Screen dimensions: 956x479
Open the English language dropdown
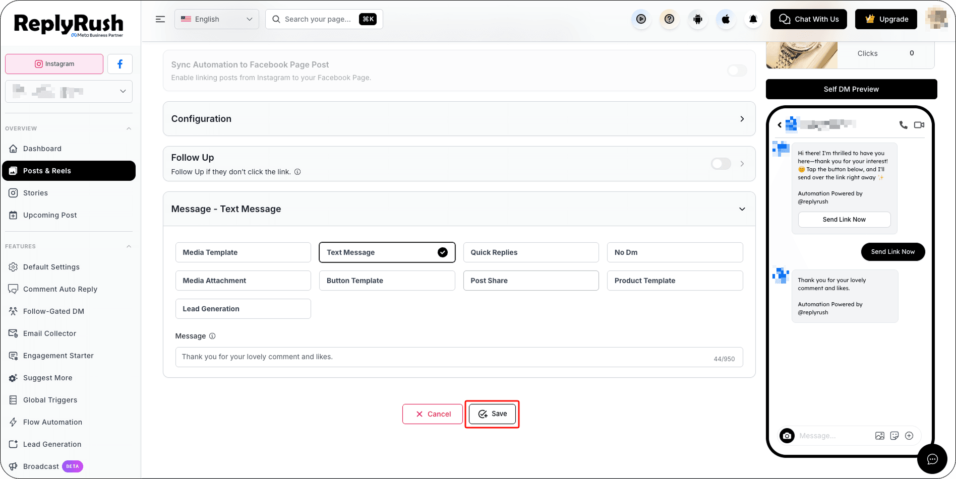tap(217, 19)
